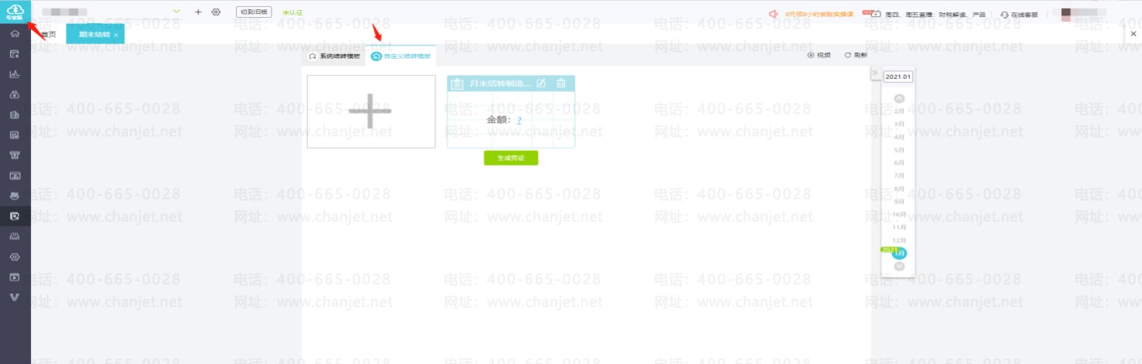The width and height of the screenshot is (1142, 364).
Task: Open the orange course promotion link
Action: coord(818,14)
